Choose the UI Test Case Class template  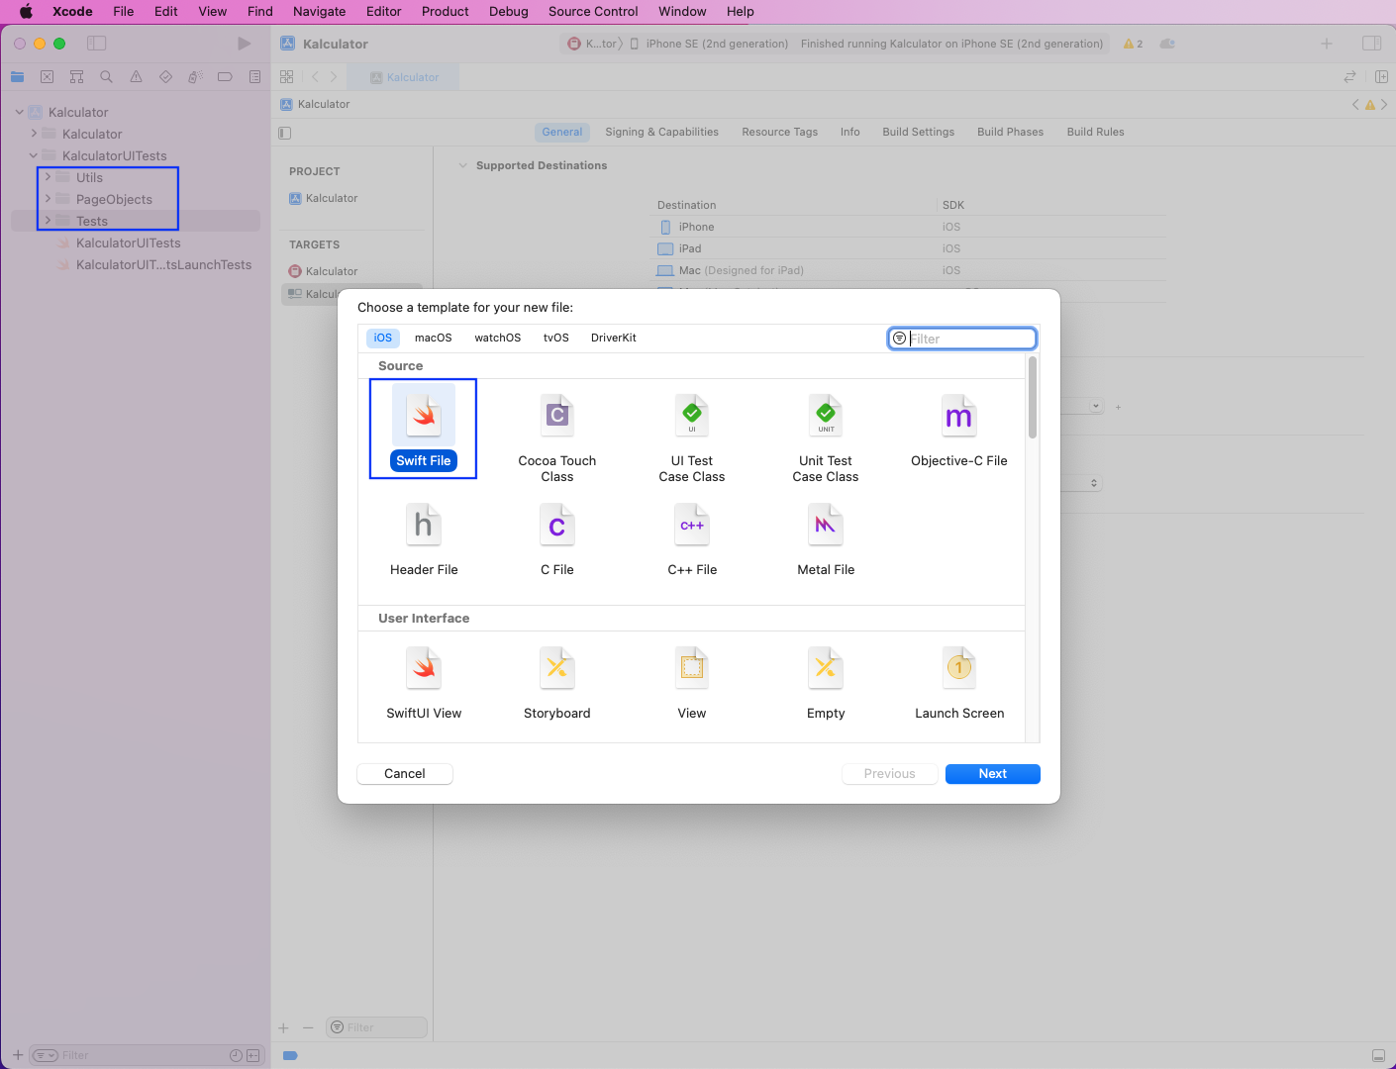692,437
